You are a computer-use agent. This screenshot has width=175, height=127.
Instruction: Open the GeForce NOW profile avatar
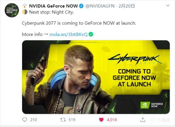pyautogui.click(x=12, y=10)
